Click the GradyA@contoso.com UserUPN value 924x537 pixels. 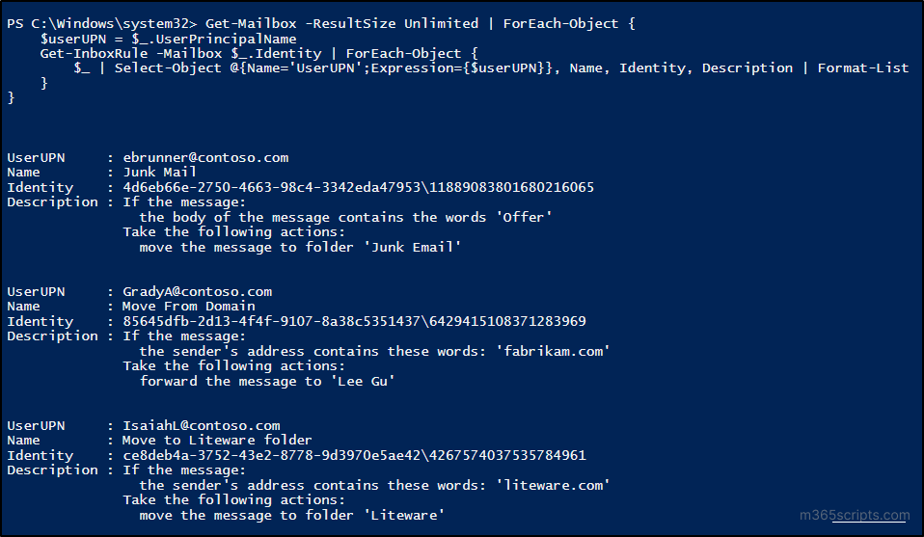[197, 291]
